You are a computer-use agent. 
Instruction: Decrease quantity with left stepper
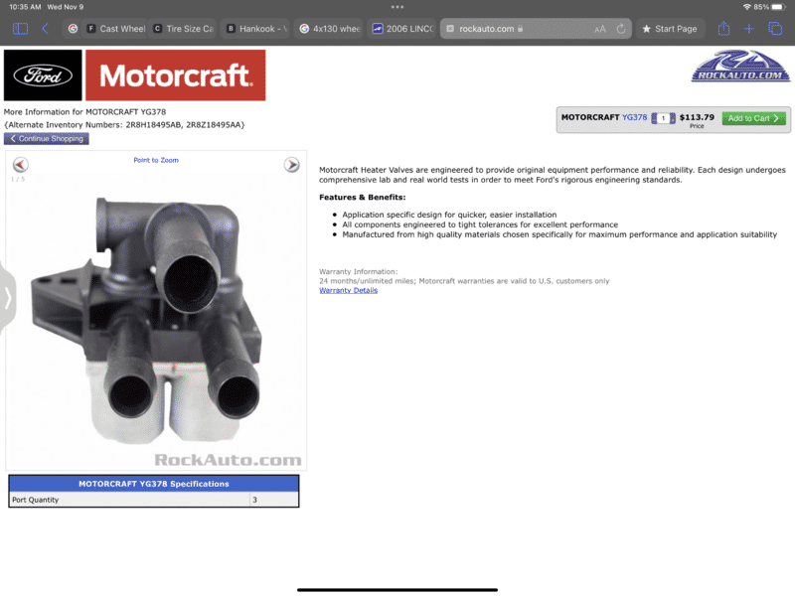pyautogui.click(x=654, y=118)
